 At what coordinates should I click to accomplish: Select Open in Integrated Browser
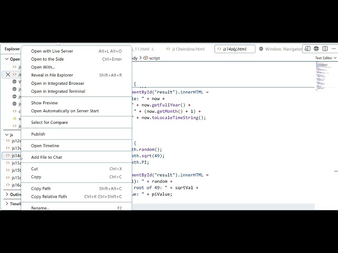tap(77, 83)
